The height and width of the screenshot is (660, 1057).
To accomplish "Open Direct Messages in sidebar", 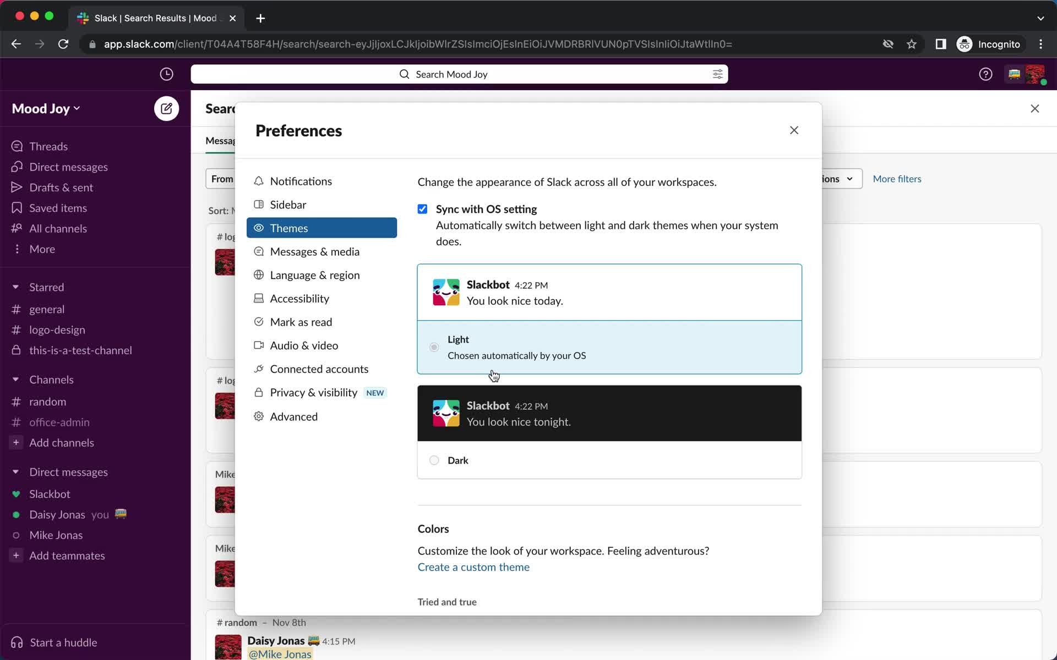I will pyautogui.click(x=68, y=471).
